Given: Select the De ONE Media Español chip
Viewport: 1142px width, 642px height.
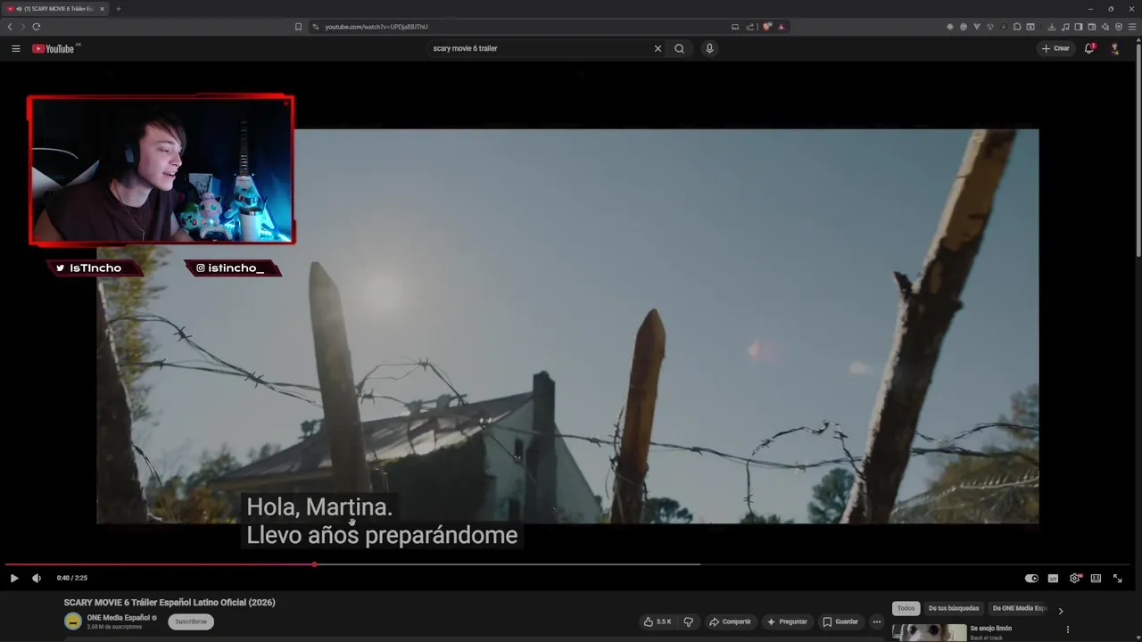Looking at the screenshot, I should coord(1019,608).
